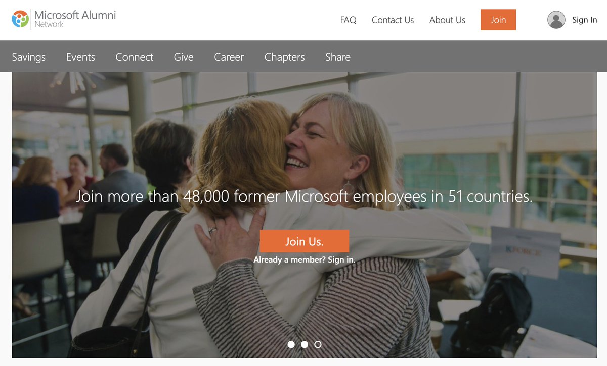Open the Share navigation item
This screenshot has height=366, width=607.
338,57
